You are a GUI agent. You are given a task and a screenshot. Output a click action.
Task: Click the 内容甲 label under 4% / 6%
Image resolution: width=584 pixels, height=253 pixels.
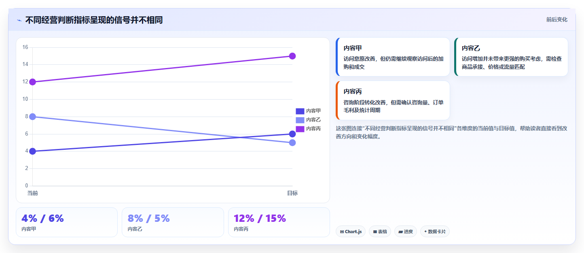(x=29, y=229)
